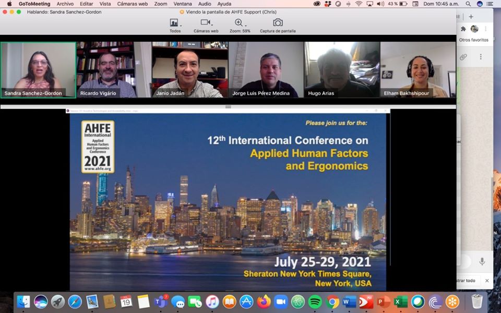
Task: Open the Ventana menu
Action: (x=183, y=4)
